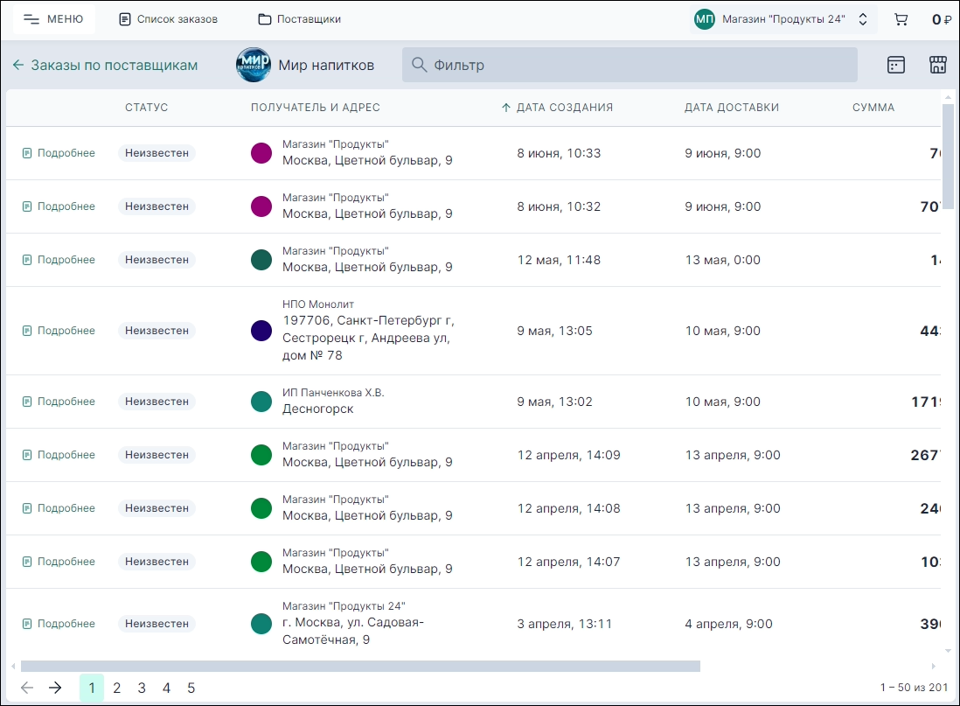The height and width of the screenshot is (706, 960).
Task: Click the previous page left arrow
Action: (x=27, y=688)
